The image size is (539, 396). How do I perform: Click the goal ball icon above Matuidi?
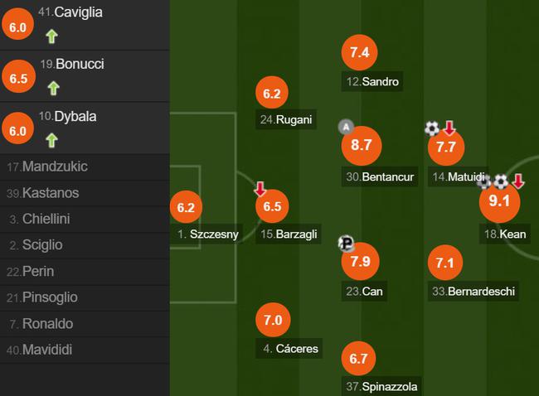432,128
